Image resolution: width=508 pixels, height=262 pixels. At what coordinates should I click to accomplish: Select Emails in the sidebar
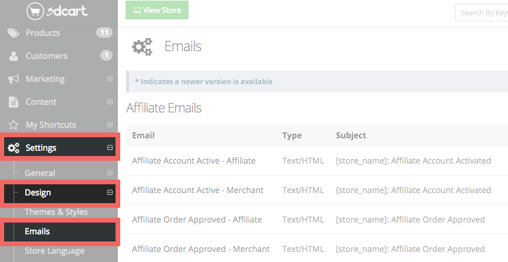pos(37,231)
